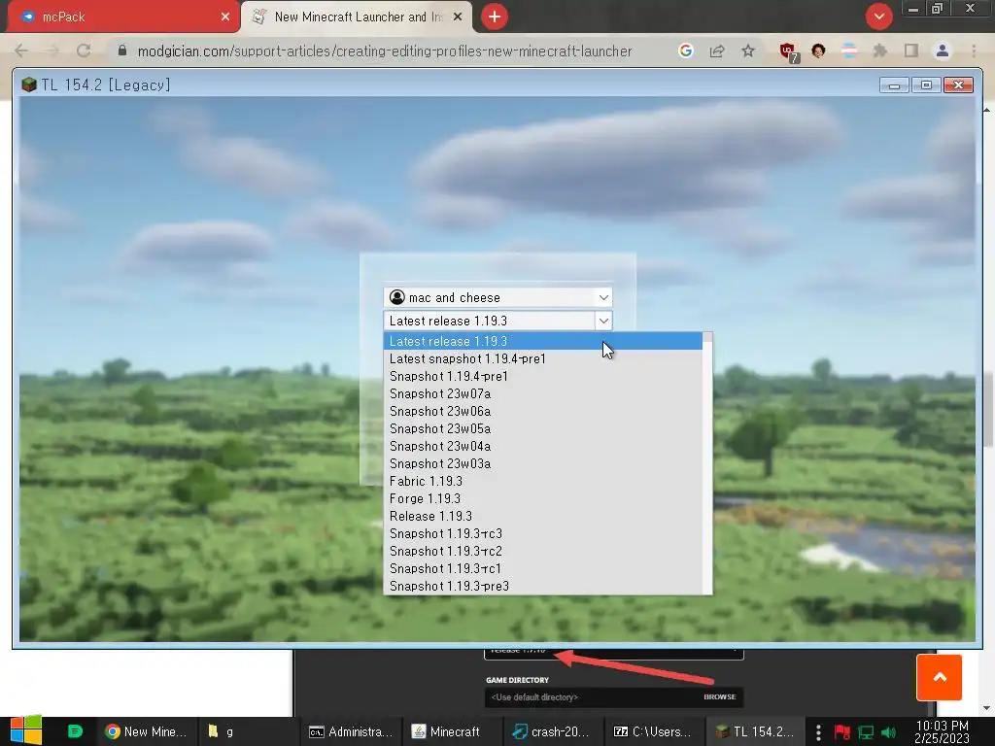The height and width of the screenshot is (746, 995).
Task: Open crash-20... file taskbar item
Action: pos(551,731)
